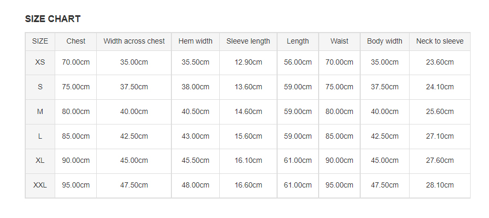
Task: Click the 25.60cm neck to sleeve cell
Action: pyautogui.click(x=440, y=111)
